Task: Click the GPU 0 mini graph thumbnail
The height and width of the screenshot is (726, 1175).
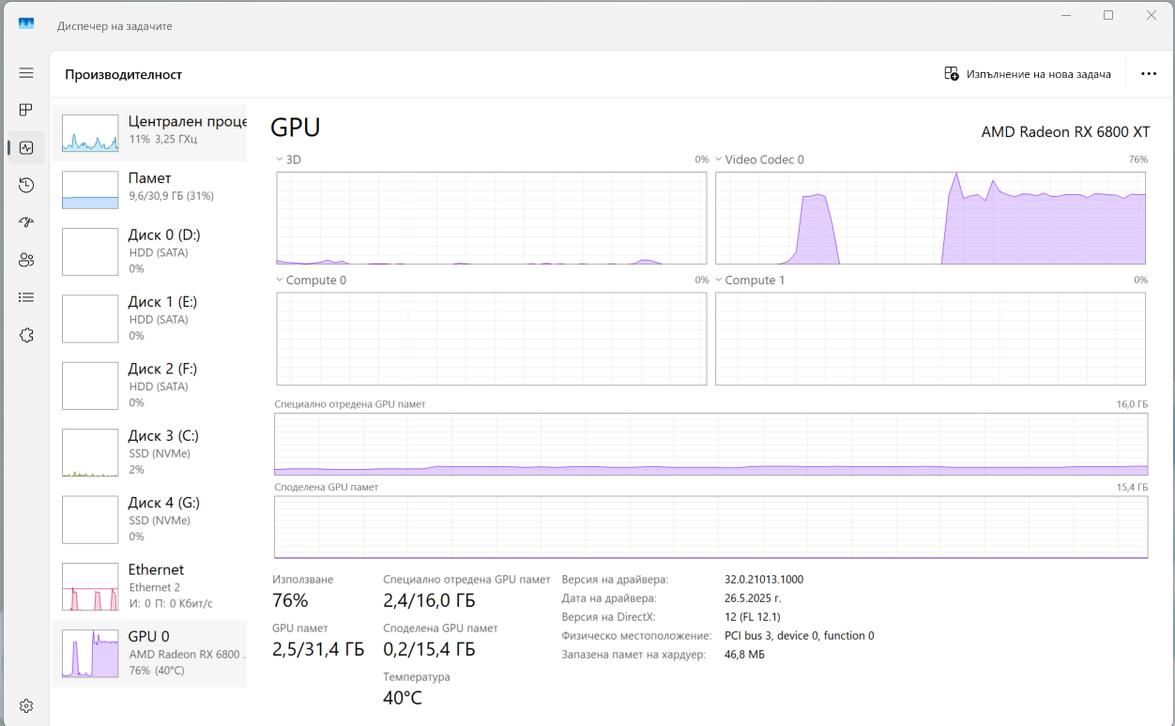Action: (90, 653)
